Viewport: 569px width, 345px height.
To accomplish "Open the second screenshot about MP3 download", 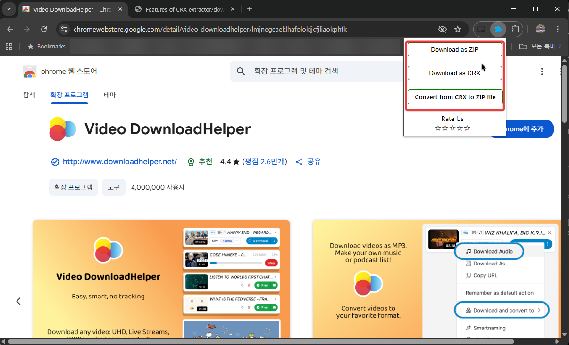I will pos(436,279).
